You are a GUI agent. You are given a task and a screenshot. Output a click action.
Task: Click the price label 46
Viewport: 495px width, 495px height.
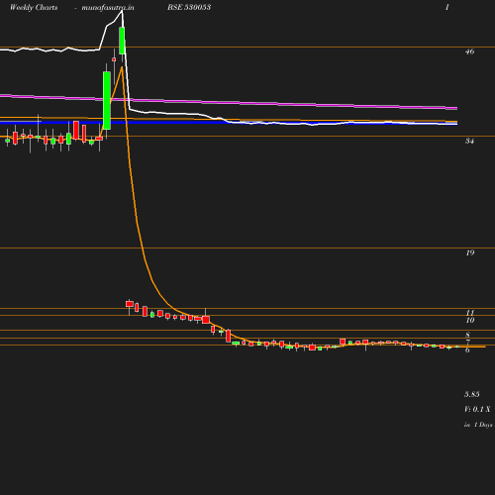[469, 51]
